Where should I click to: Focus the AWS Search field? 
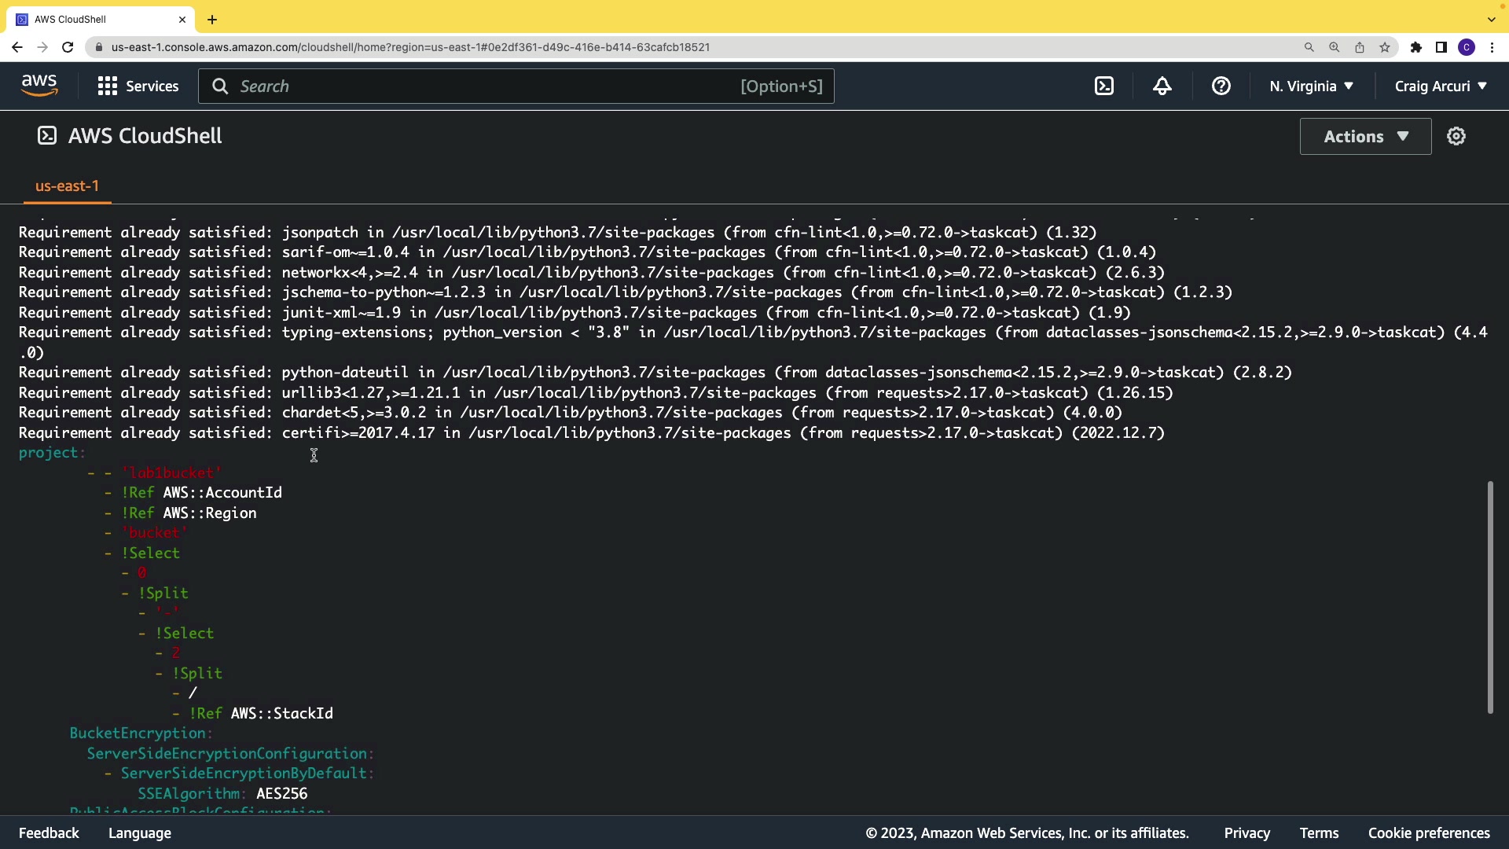click(x=487, y=86)
